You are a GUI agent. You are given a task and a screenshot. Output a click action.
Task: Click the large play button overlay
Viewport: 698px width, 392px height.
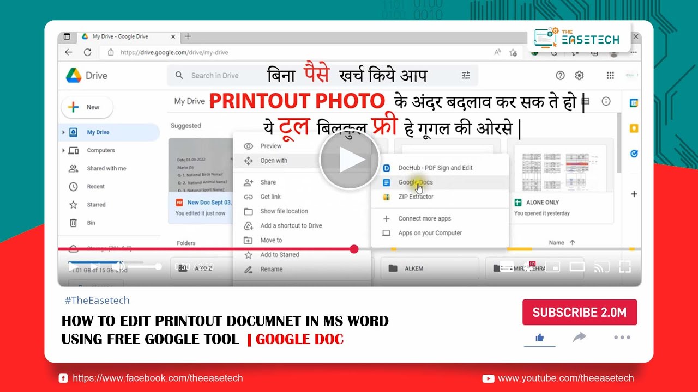(350, 160)
